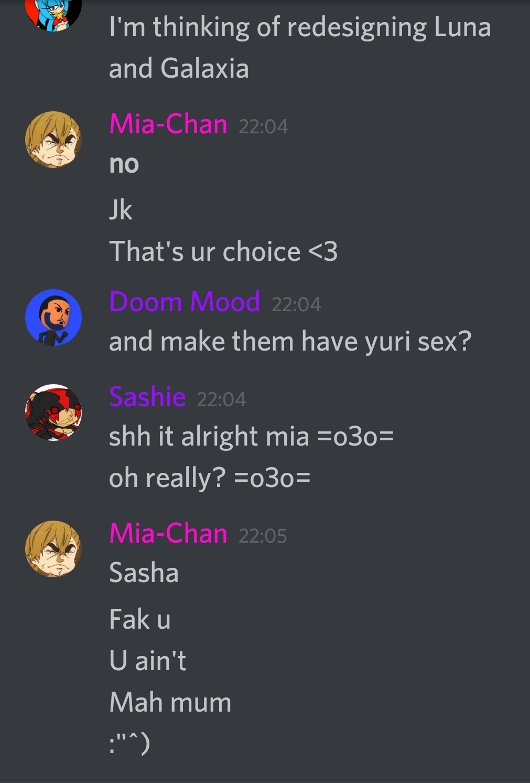The height and width of the screenshot is (783, 530).
Task: Tap the 'Jk' message
Action: (x=121, y=210)
